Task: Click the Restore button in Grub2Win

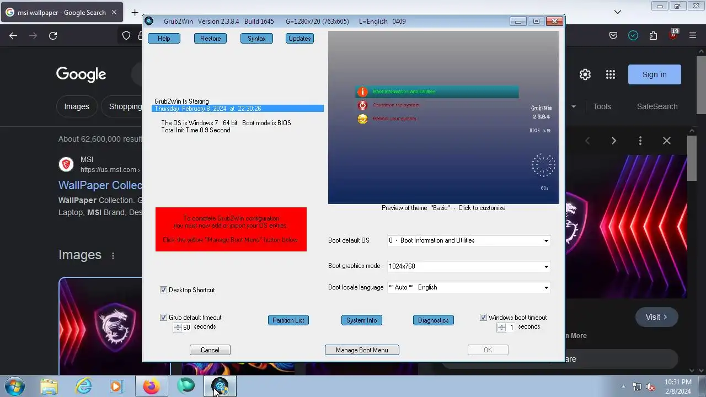Action: coord(210,39)
